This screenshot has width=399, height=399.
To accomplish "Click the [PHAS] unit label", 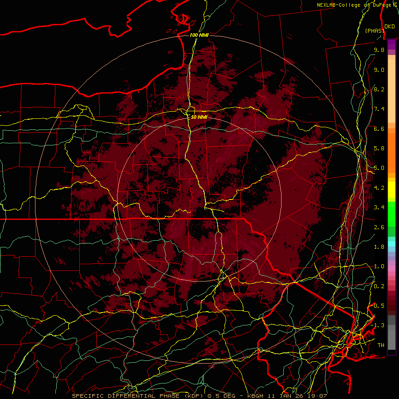I will (375, 31).
